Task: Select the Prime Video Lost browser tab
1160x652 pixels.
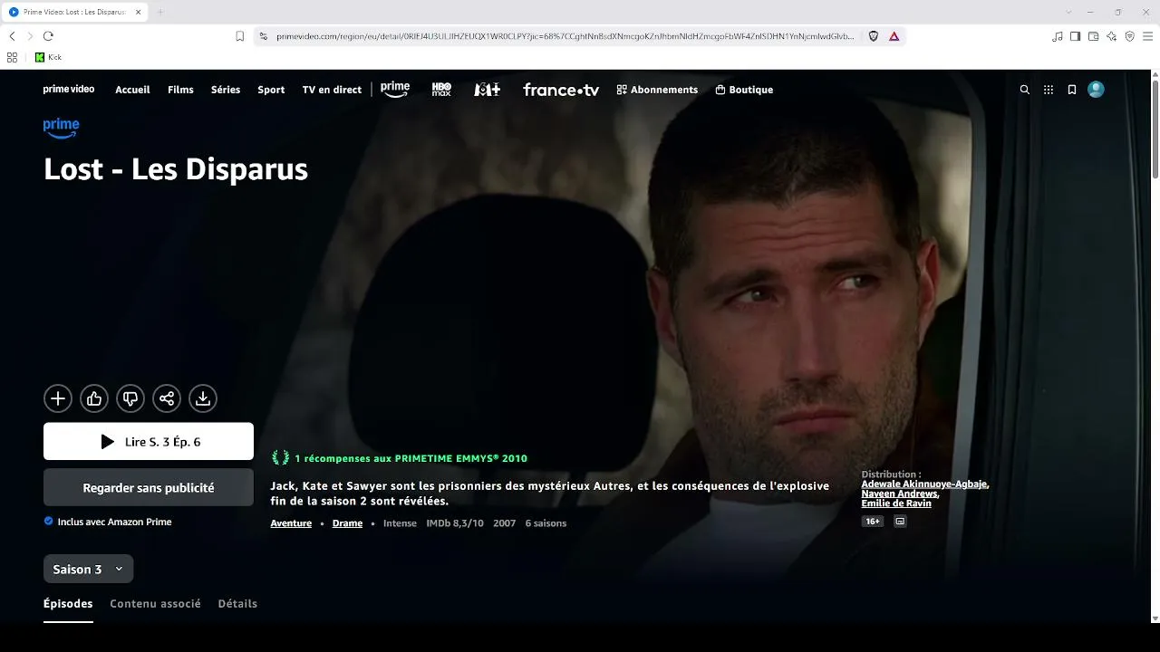Action: tap(74, 12)
